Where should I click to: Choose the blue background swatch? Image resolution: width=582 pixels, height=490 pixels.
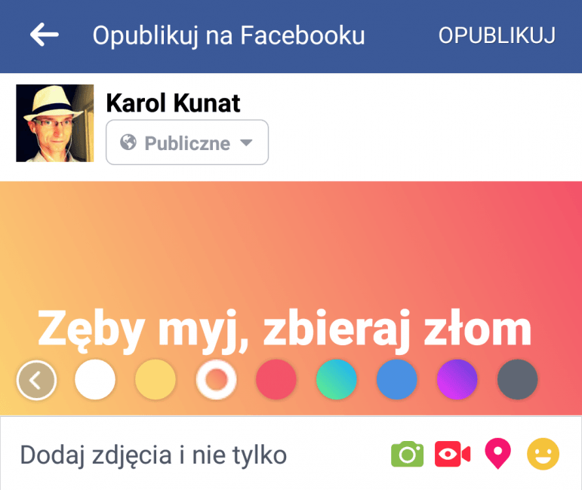click(397, 379)
